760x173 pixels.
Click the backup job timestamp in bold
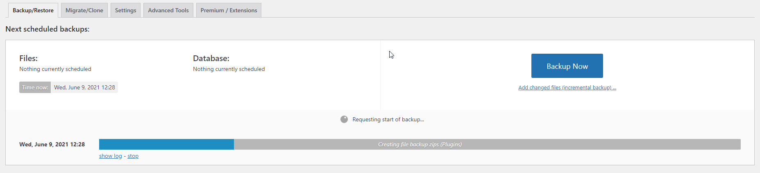point(52,144)
